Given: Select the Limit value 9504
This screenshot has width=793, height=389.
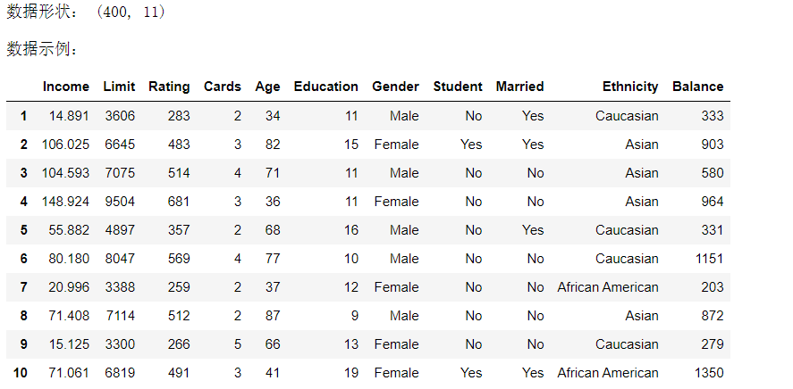Looking at the screenshot, I should [120, 202].
